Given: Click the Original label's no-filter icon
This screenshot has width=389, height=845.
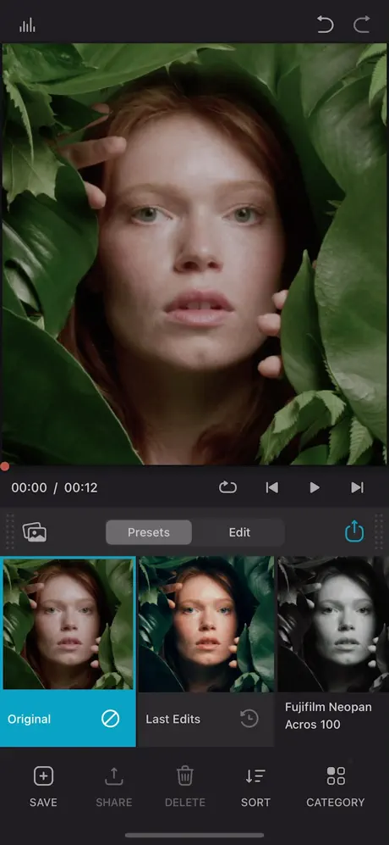Looking at the screenshot, I should pos(110,719).
